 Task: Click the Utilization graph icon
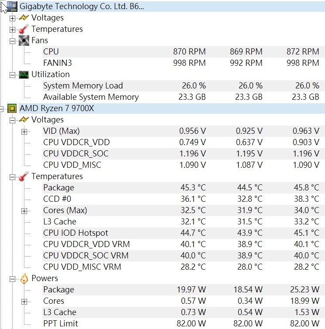click(24, 75)
